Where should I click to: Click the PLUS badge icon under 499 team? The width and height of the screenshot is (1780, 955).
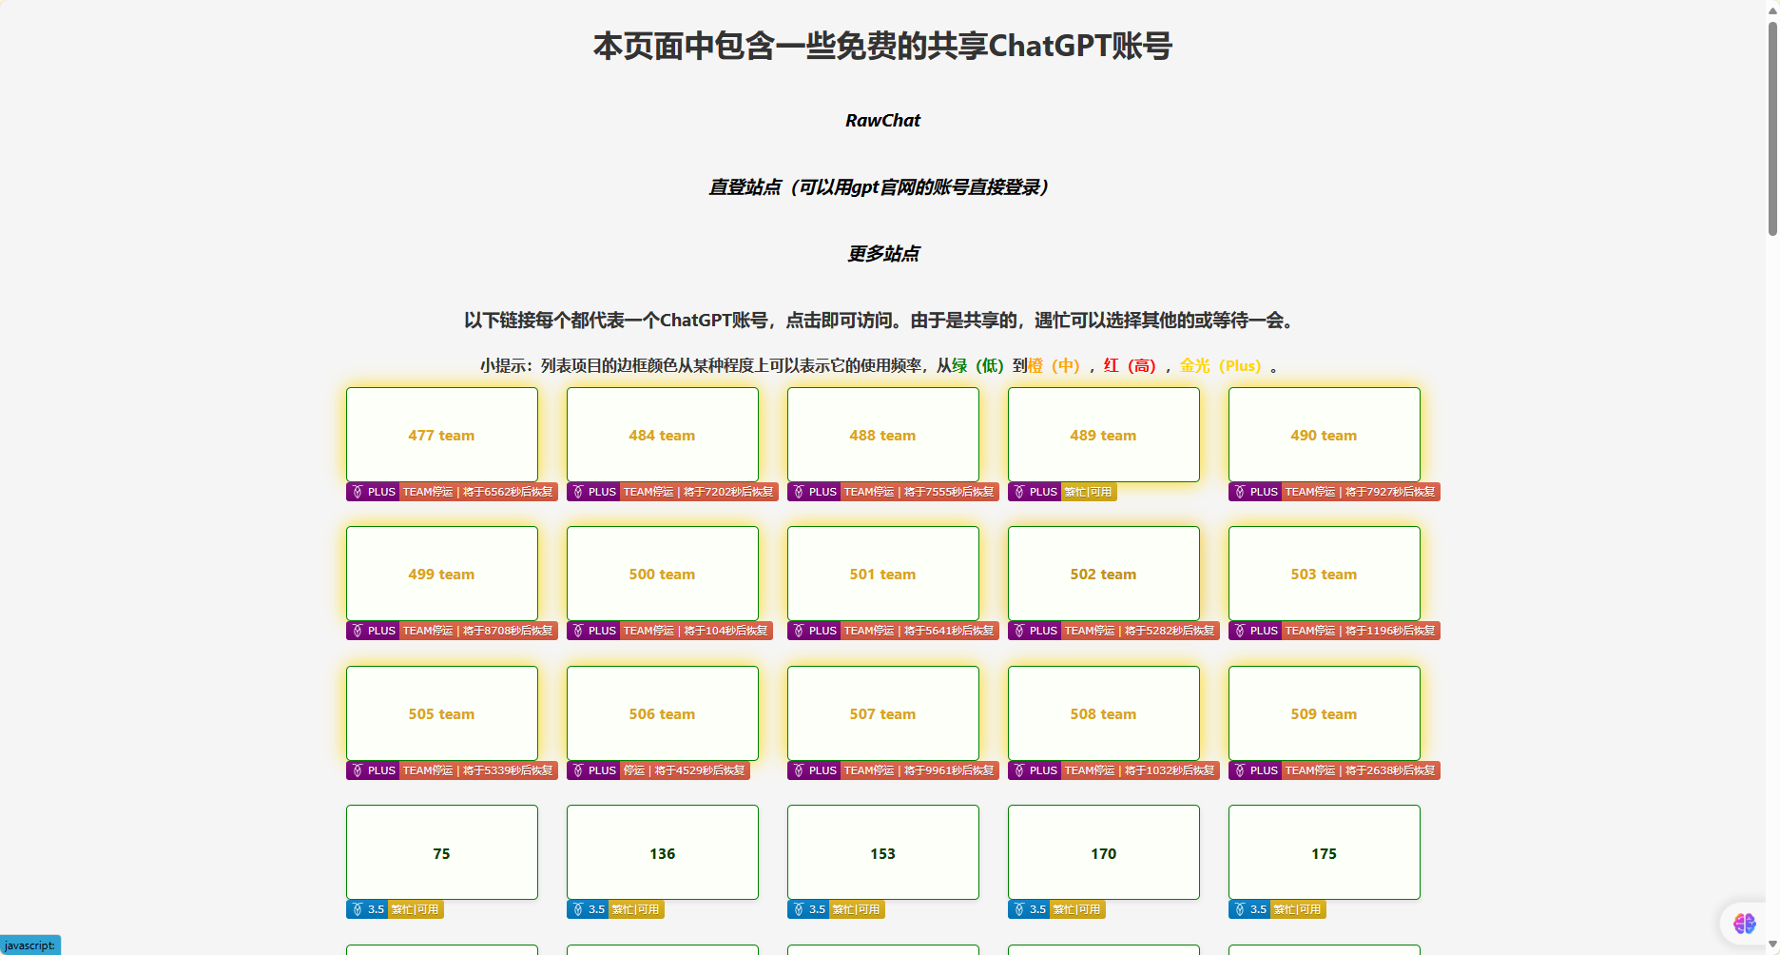coord(358,631)
